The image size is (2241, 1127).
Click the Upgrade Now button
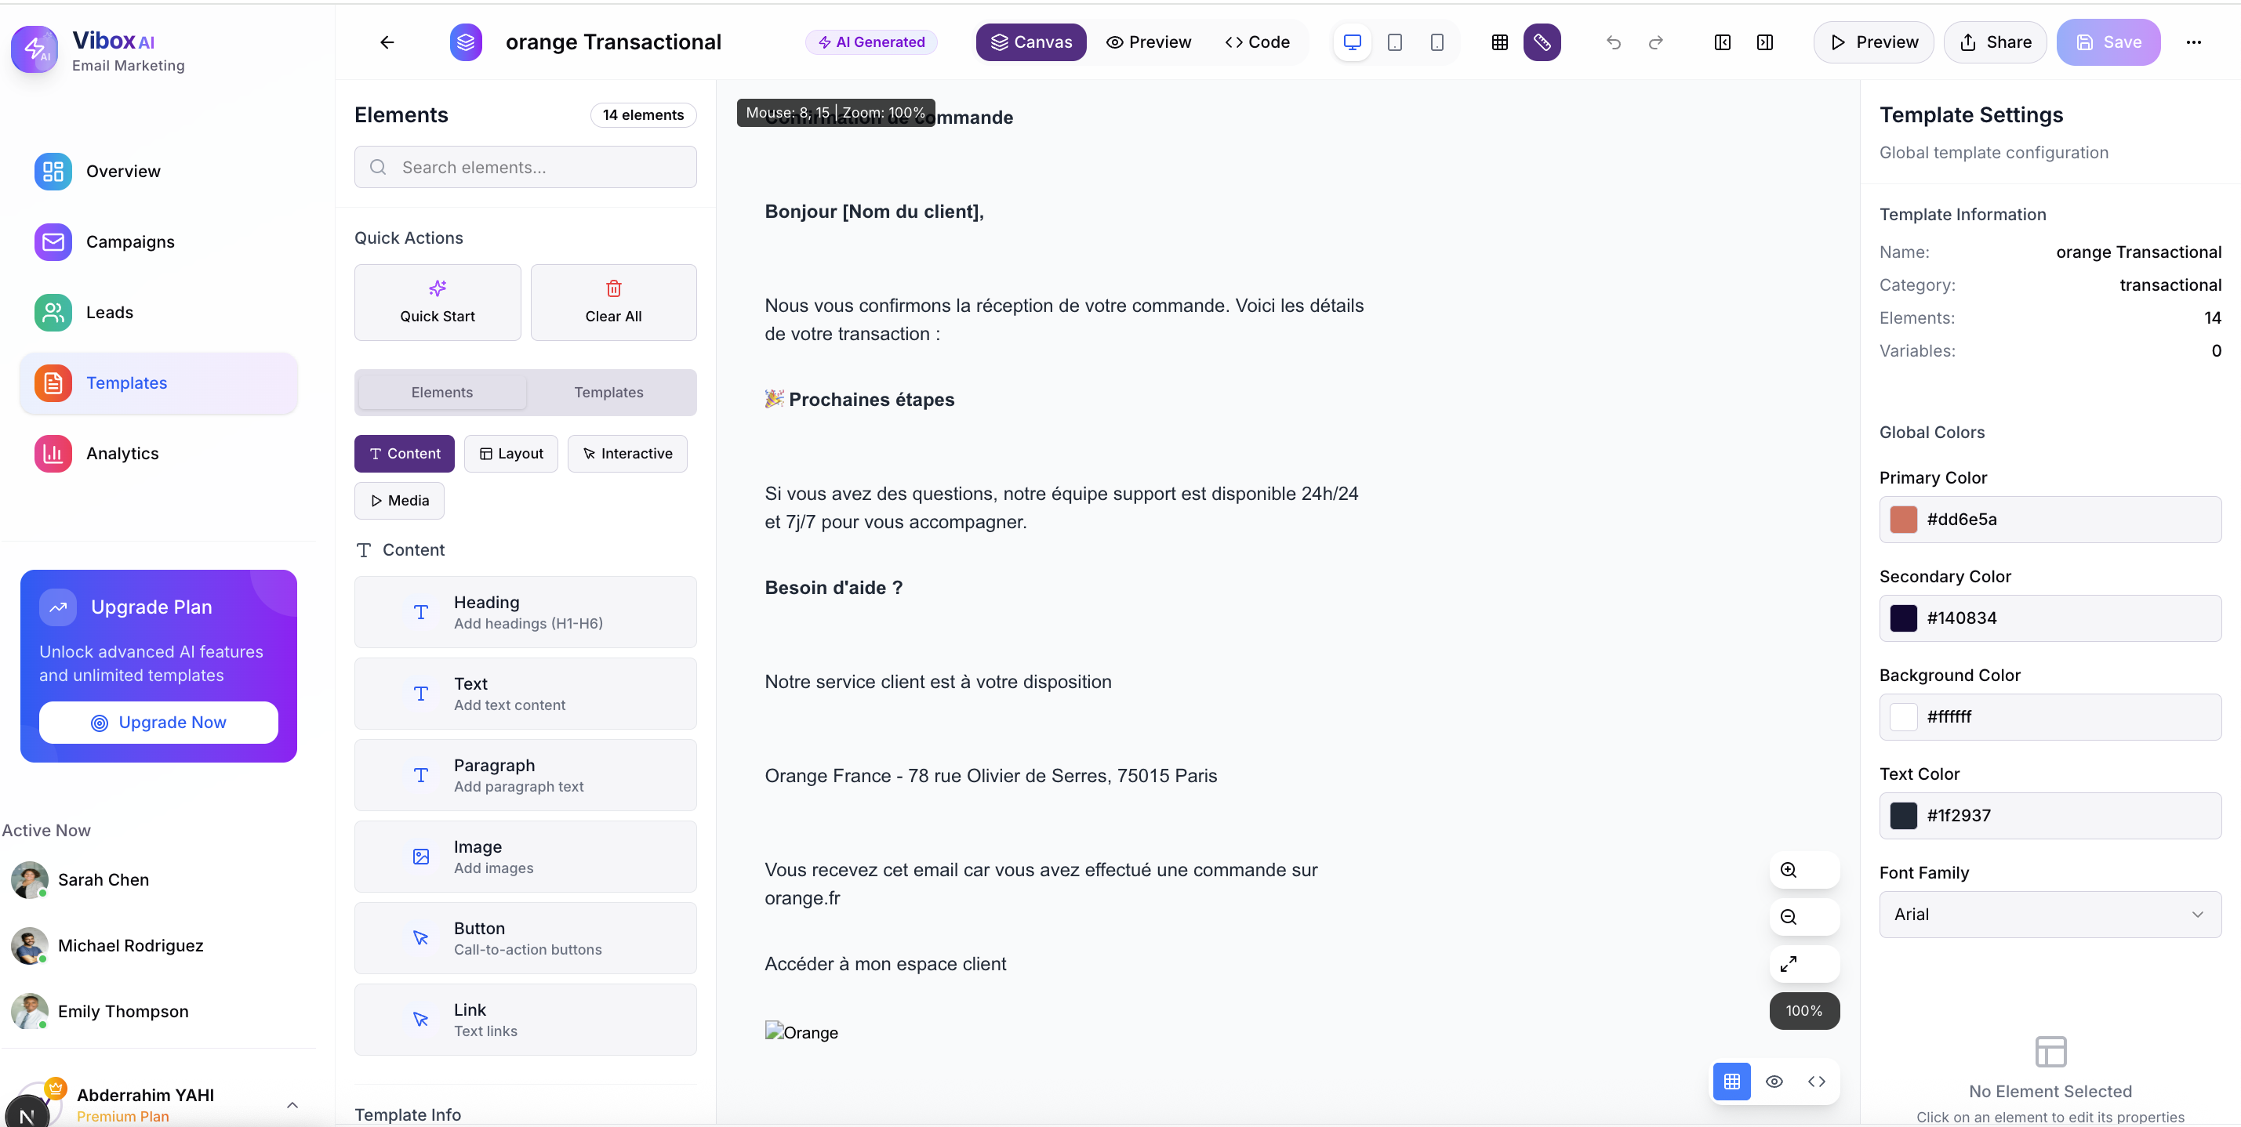tap(158, 722)
